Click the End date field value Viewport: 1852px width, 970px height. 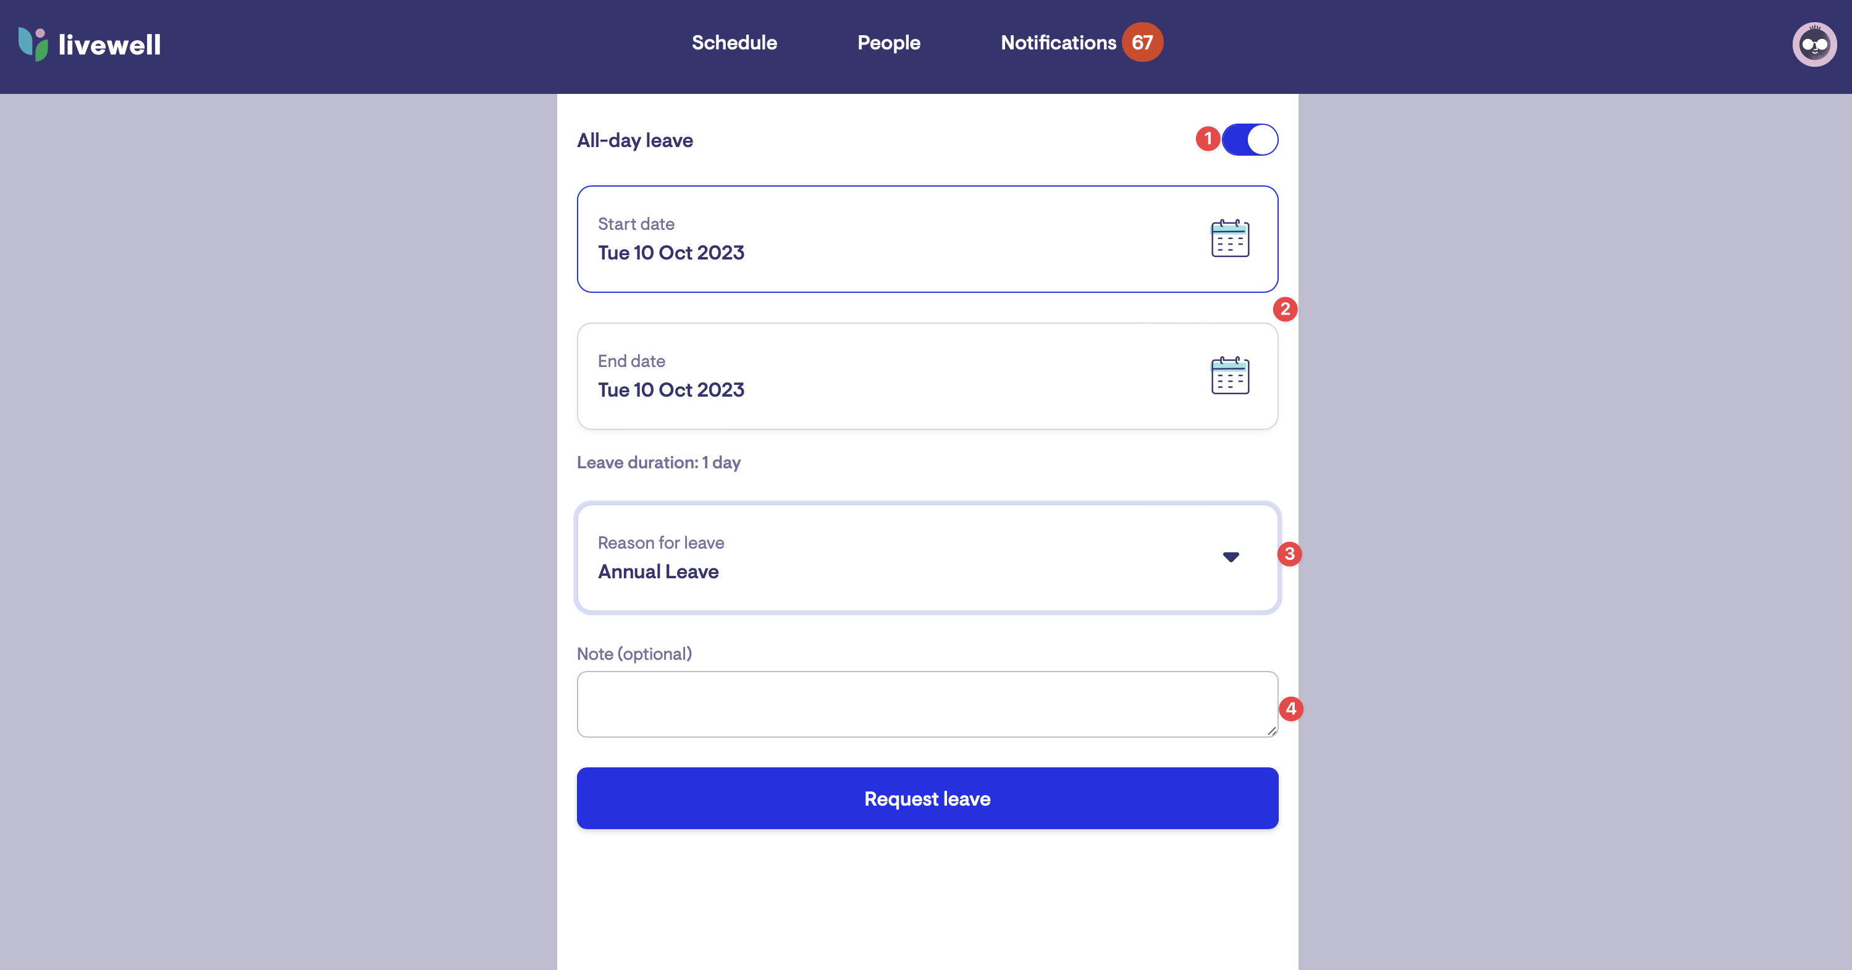click(x=671, y=390)
